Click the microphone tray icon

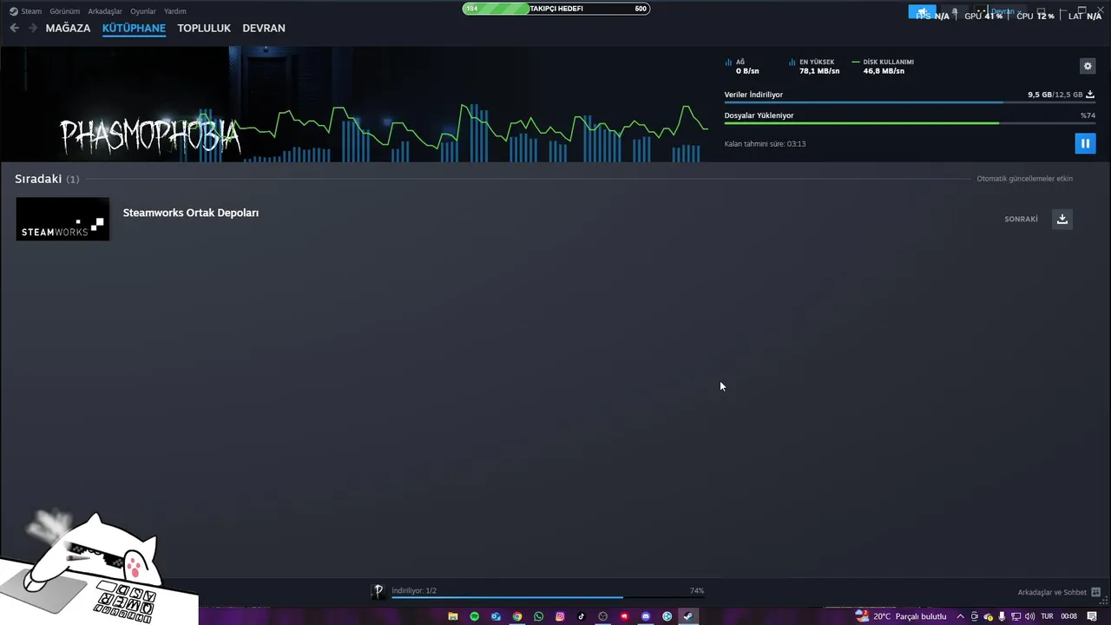pyautogui.click(x=1003, y=616)
